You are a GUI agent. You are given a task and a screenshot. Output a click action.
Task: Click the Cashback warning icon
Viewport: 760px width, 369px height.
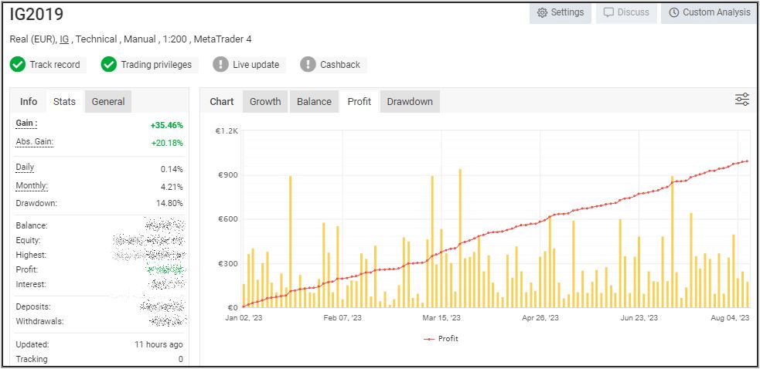coord(308,65)
